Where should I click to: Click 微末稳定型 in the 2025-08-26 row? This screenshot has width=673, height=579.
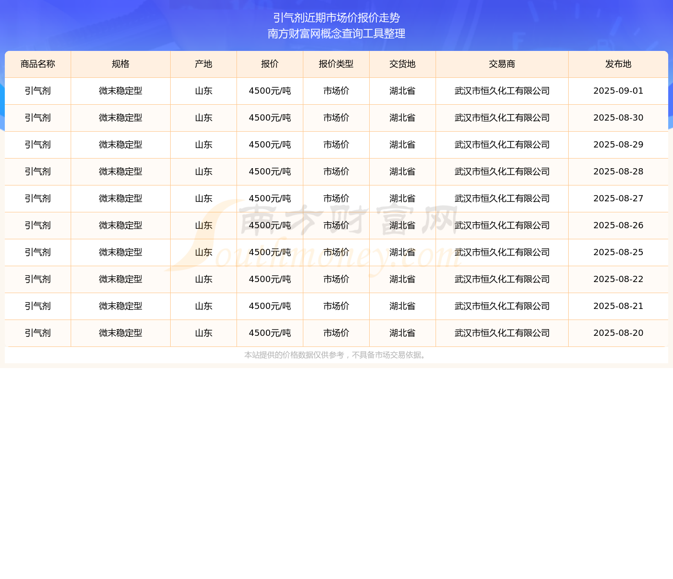coord(121,225)
